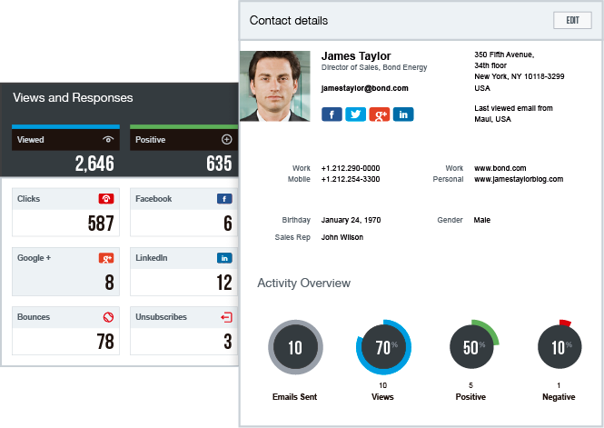This screenshot has height=428, width=604.
Task: Click the eye icon on Viewed tab
Action: click(108, 140)
